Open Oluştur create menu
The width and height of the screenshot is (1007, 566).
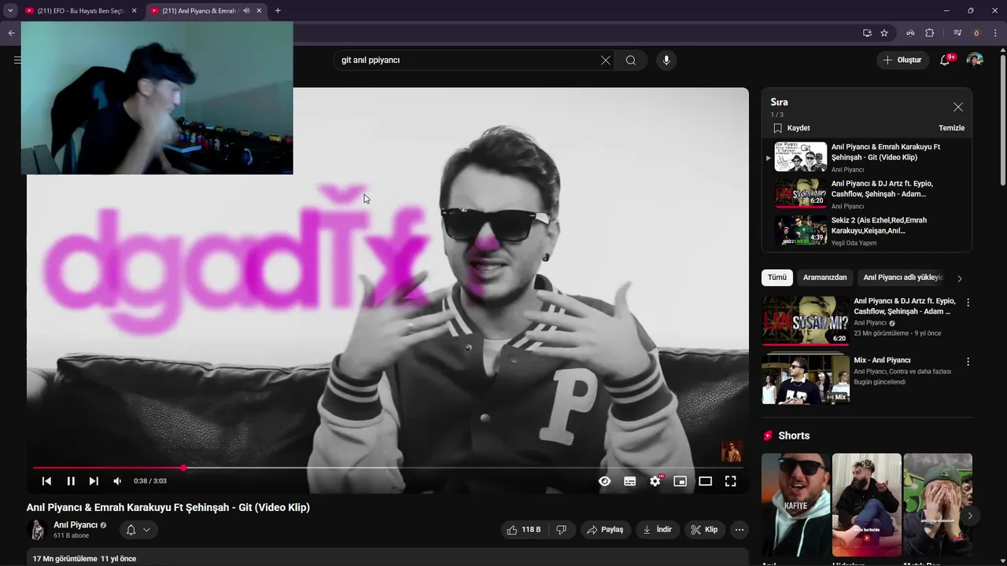point(902,61)
